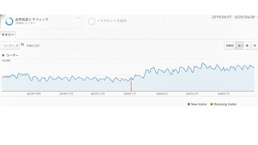Click the blue New Visitor legend square
Viewport: 258px width, 145px height.
(189, 104)
